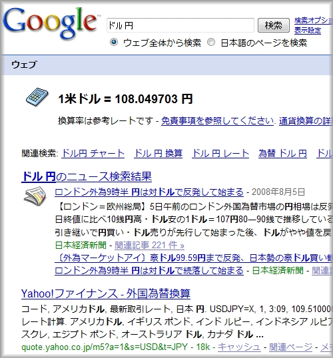Click the 検索 search button
Screen dimensions: 333x358
coord(273,25)
